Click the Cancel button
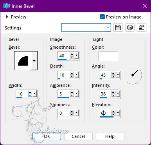 (78, 136)
